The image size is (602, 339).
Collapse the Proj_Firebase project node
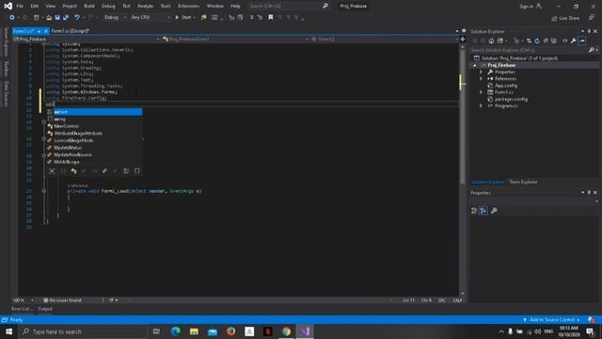coord(474,65)
